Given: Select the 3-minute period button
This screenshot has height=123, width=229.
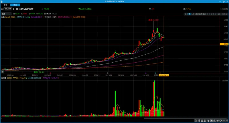Looking at the screenshot, I should [212, 14].
